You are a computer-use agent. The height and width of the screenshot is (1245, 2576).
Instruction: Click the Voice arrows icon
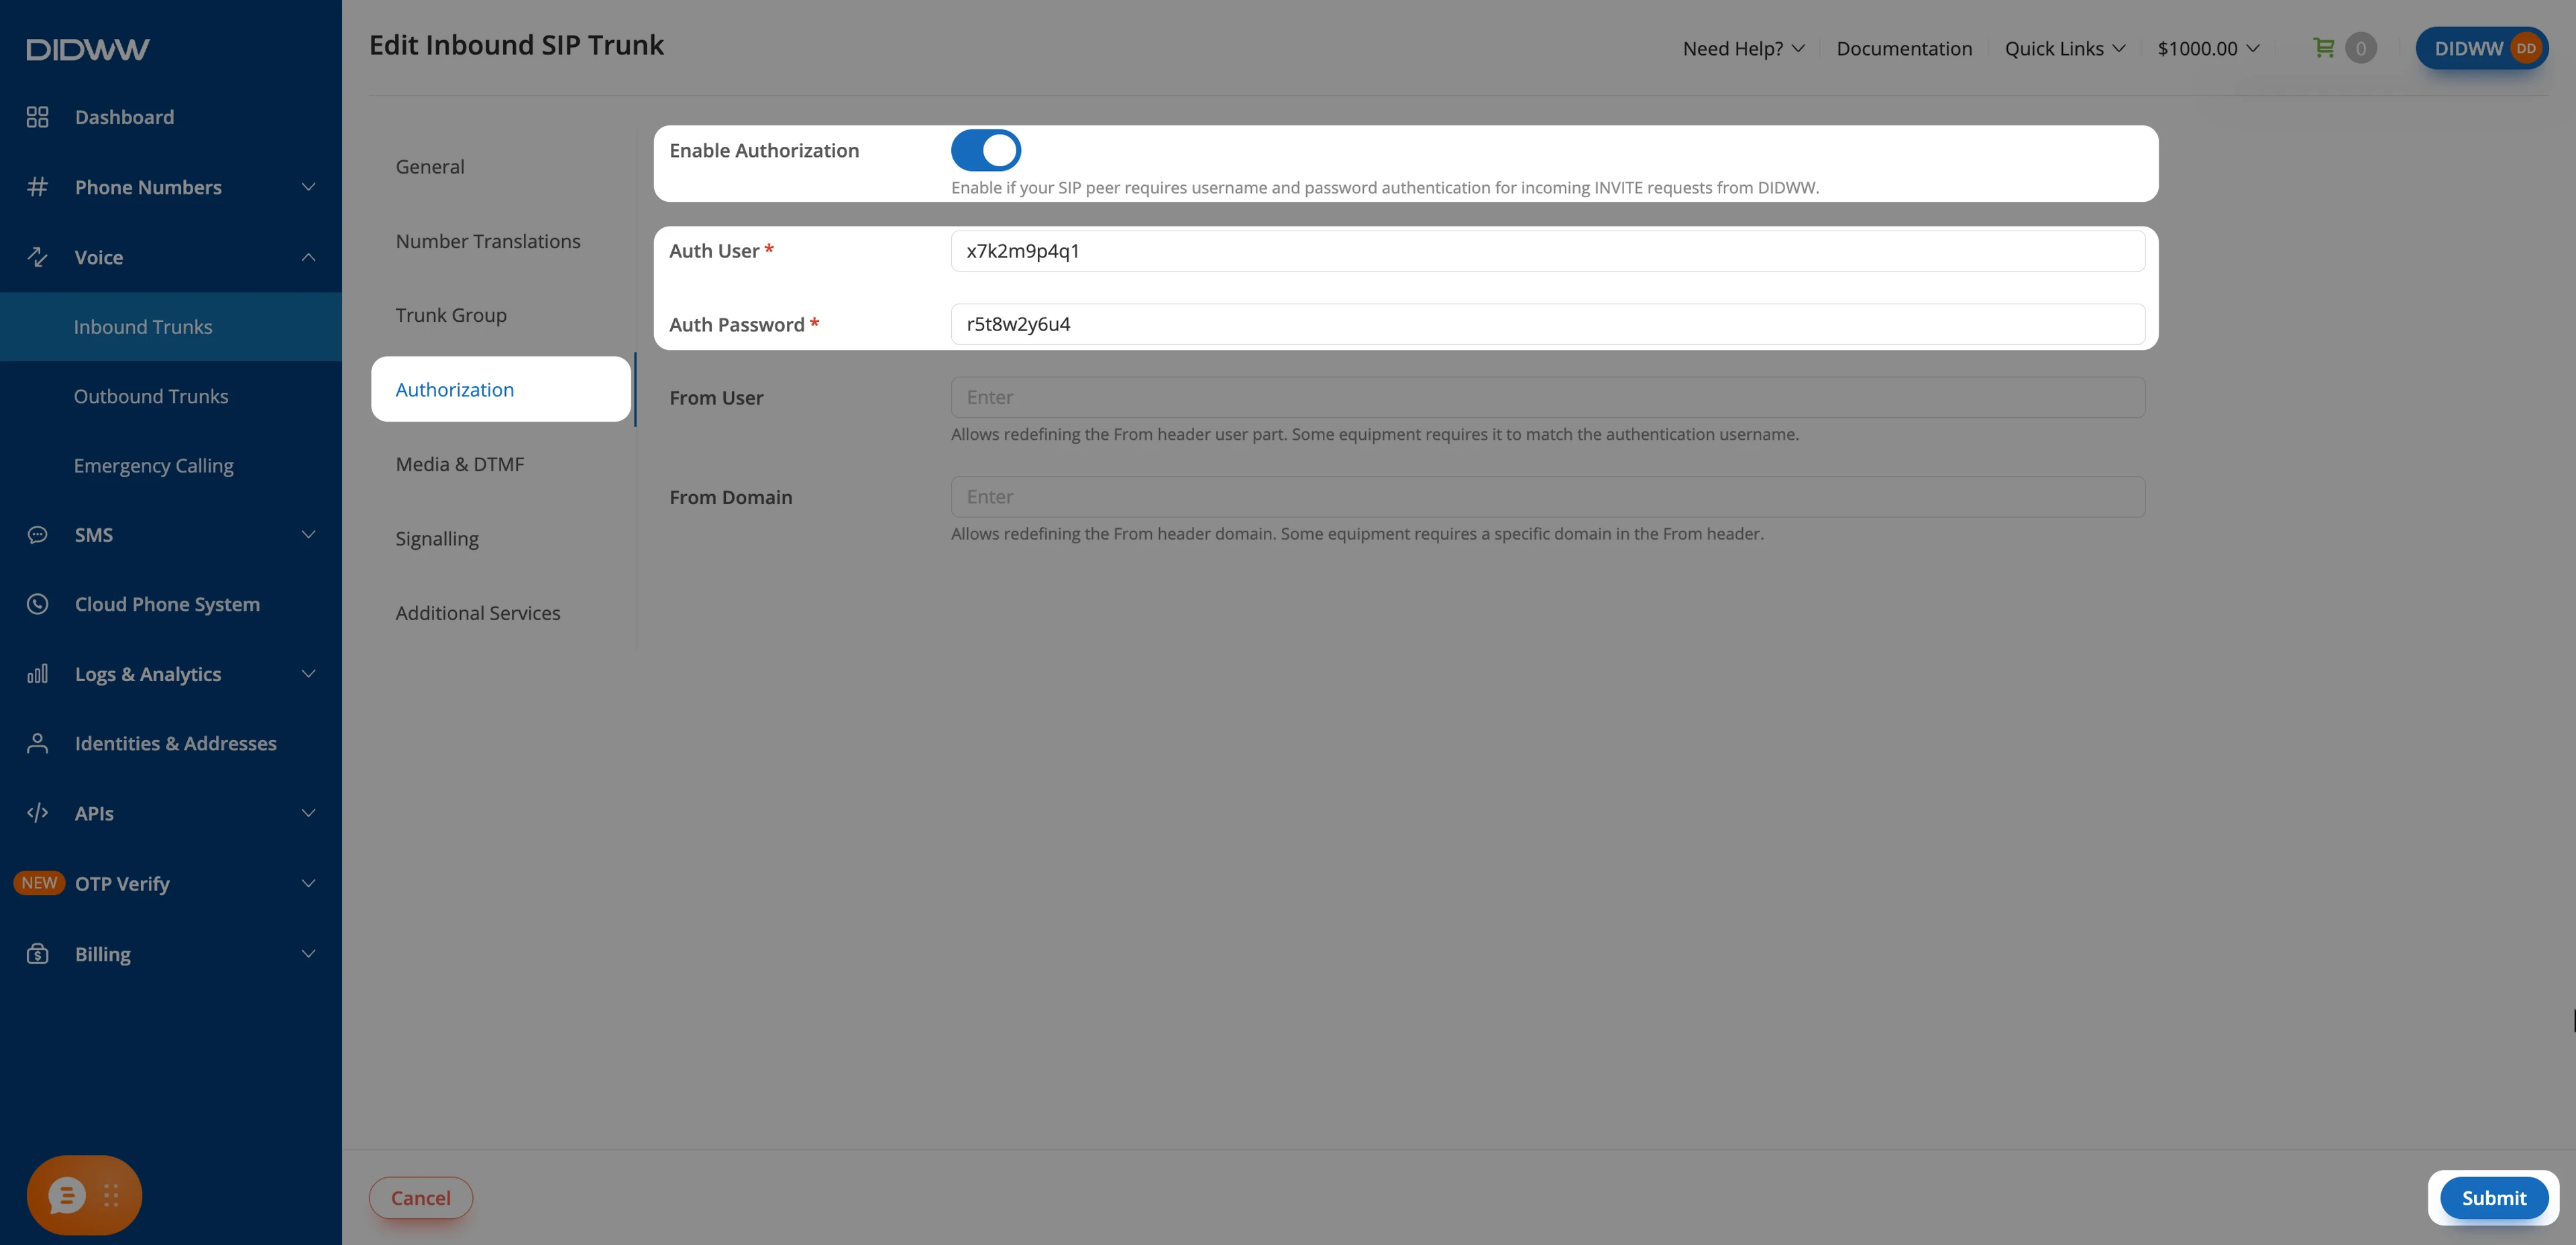coord(37,257)
